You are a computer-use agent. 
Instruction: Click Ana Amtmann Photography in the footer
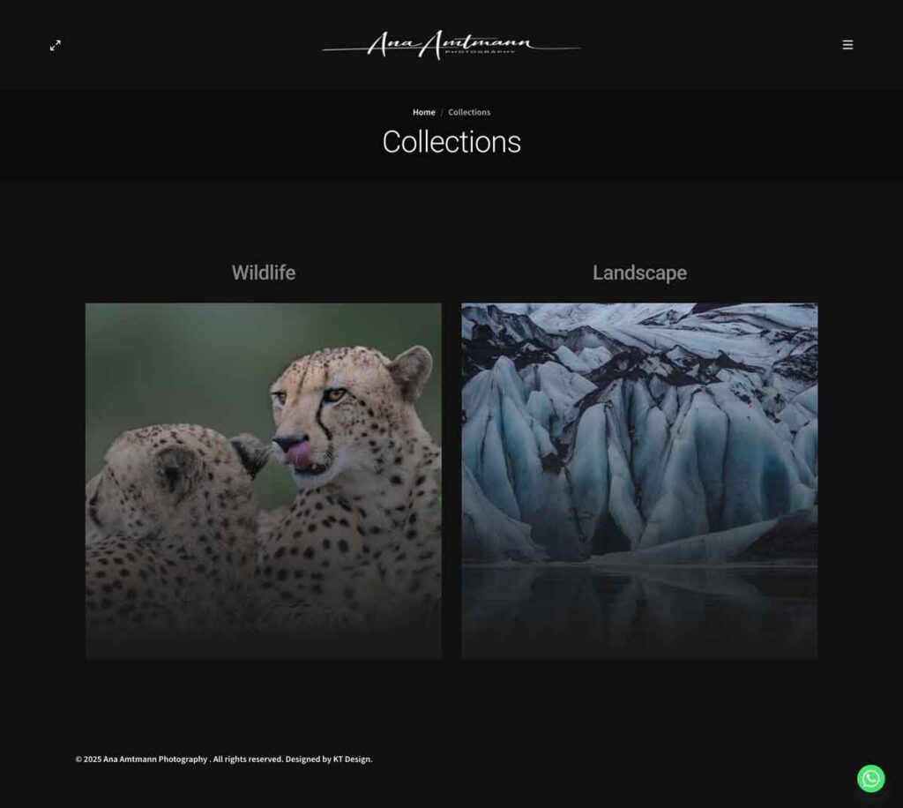pos(155,759)
